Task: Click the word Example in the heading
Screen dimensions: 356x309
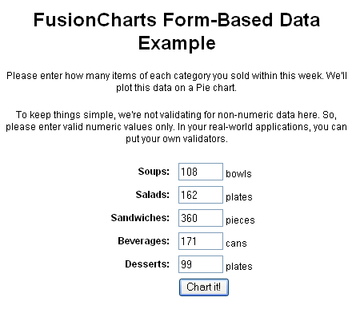Action: pos(177,43)
